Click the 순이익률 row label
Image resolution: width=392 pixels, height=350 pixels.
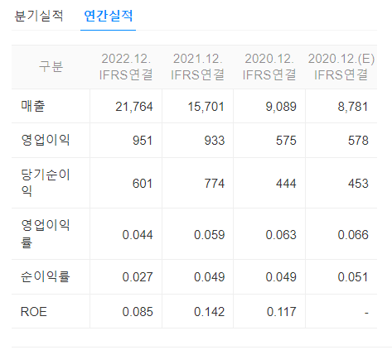46,276
